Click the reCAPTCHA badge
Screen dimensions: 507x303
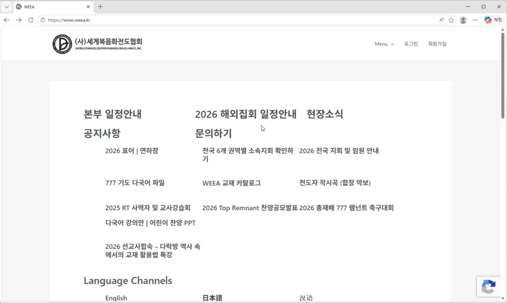(488, 287)
